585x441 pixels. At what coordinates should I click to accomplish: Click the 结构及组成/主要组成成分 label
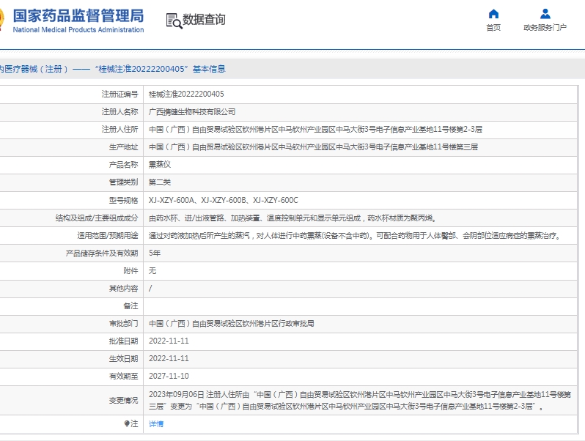[97, 218]
